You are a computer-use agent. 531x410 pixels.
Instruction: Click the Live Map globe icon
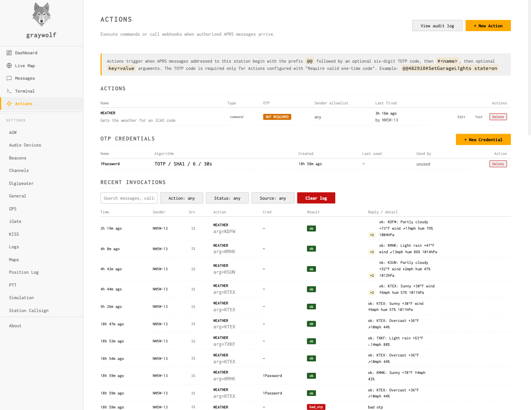click(x=9, y=66)
